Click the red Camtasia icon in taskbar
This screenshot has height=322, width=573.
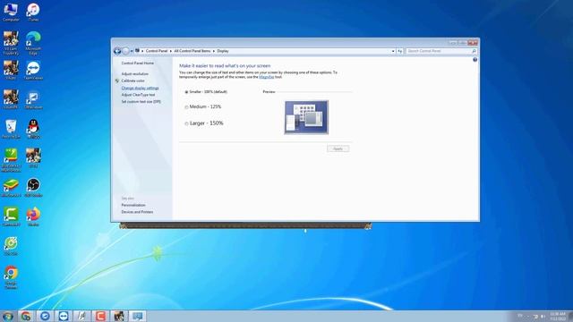click(100, 316)
